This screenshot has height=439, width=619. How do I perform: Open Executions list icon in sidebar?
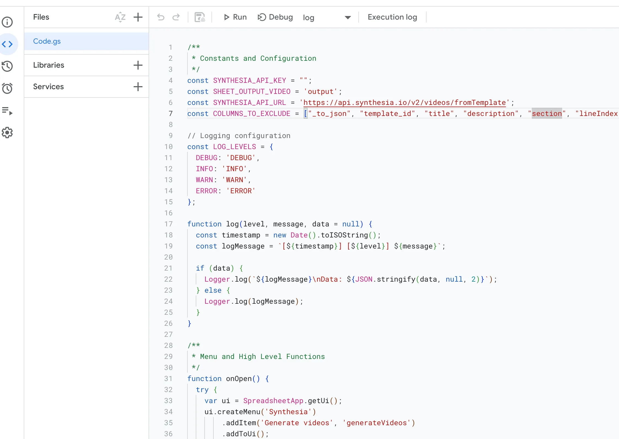click(7, 111)
